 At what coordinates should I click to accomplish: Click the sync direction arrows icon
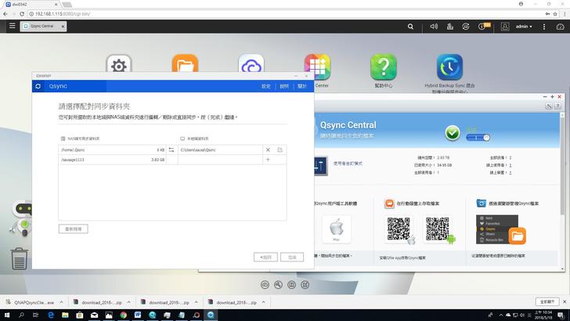(171, 150)
